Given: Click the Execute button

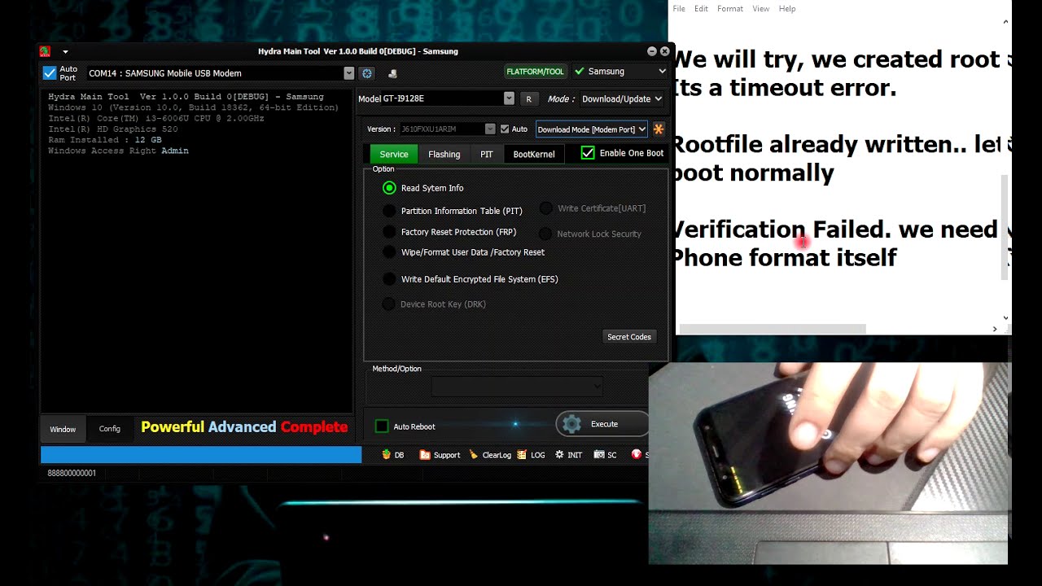Looking at the screenshot, I should point(602,424).
